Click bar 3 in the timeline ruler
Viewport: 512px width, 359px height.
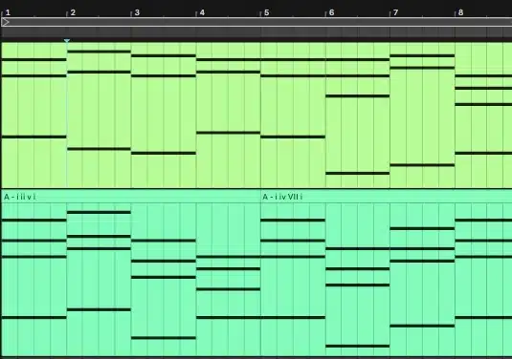pos(137,12)
